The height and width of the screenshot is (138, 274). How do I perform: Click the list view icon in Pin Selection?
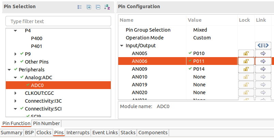click(x=79, y=7)
